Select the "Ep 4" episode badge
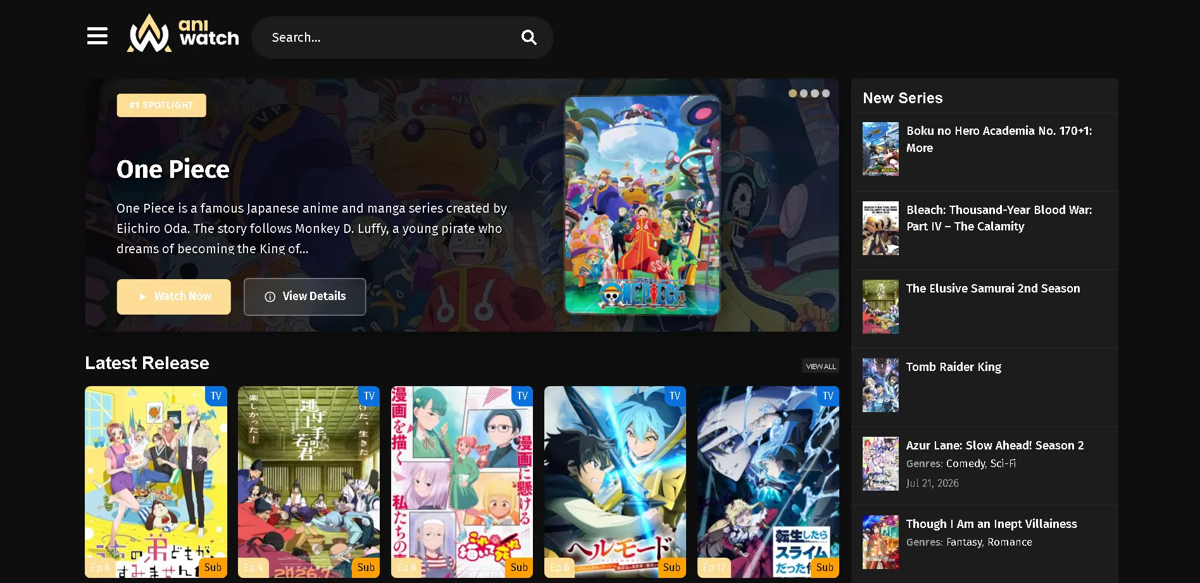Screen dimensions: 1200x583 [x=253, y=567]
